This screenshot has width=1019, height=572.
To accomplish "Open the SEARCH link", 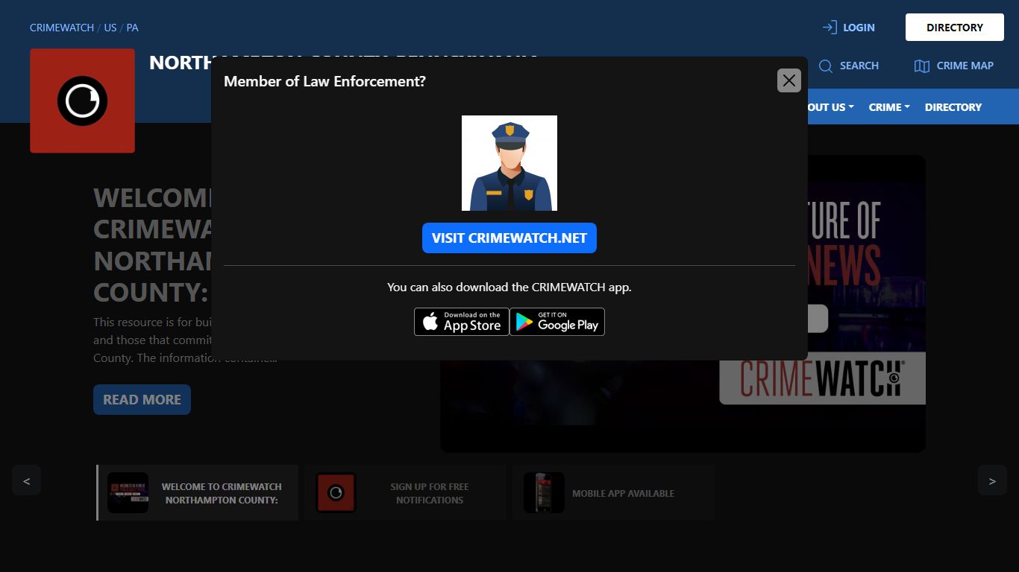I will click(x=859, y=66).
